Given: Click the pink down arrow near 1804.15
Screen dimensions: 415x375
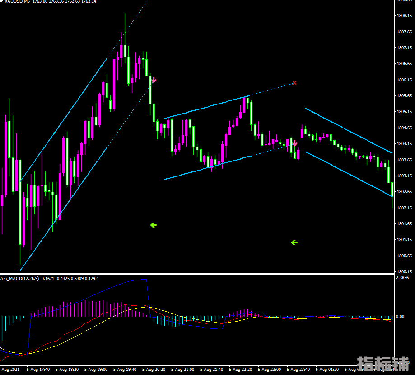Looking at the screenshot, I should [x=295, y=143].
